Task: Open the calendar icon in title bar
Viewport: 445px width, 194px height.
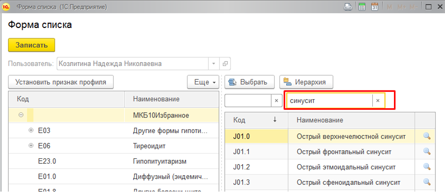Action: (x=374, y=6)
